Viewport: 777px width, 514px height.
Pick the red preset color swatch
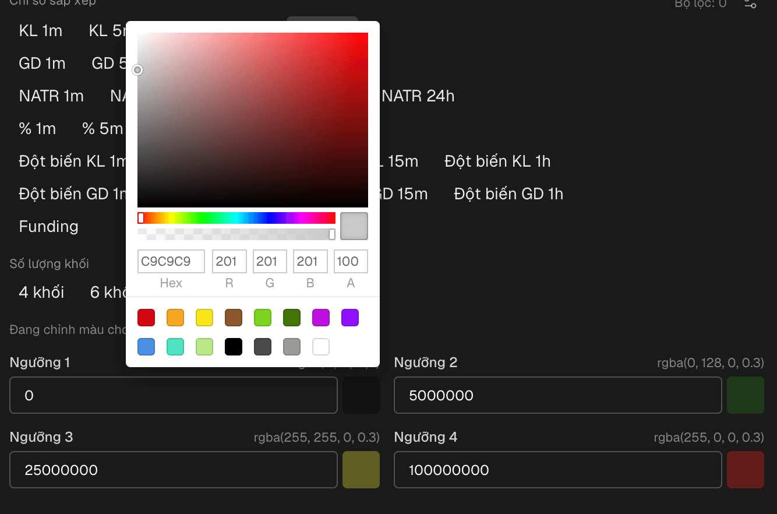pos(146,318)
